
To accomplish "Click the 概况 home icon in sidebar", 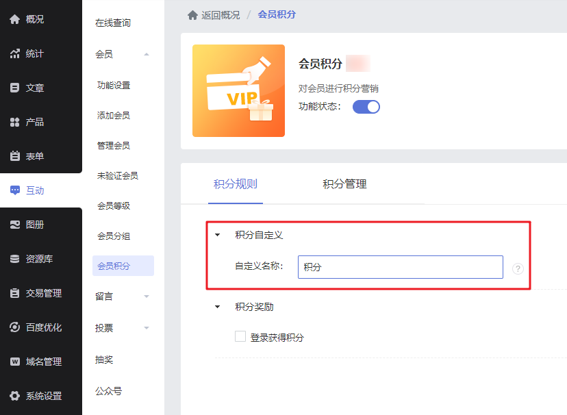I will [15, 19].
